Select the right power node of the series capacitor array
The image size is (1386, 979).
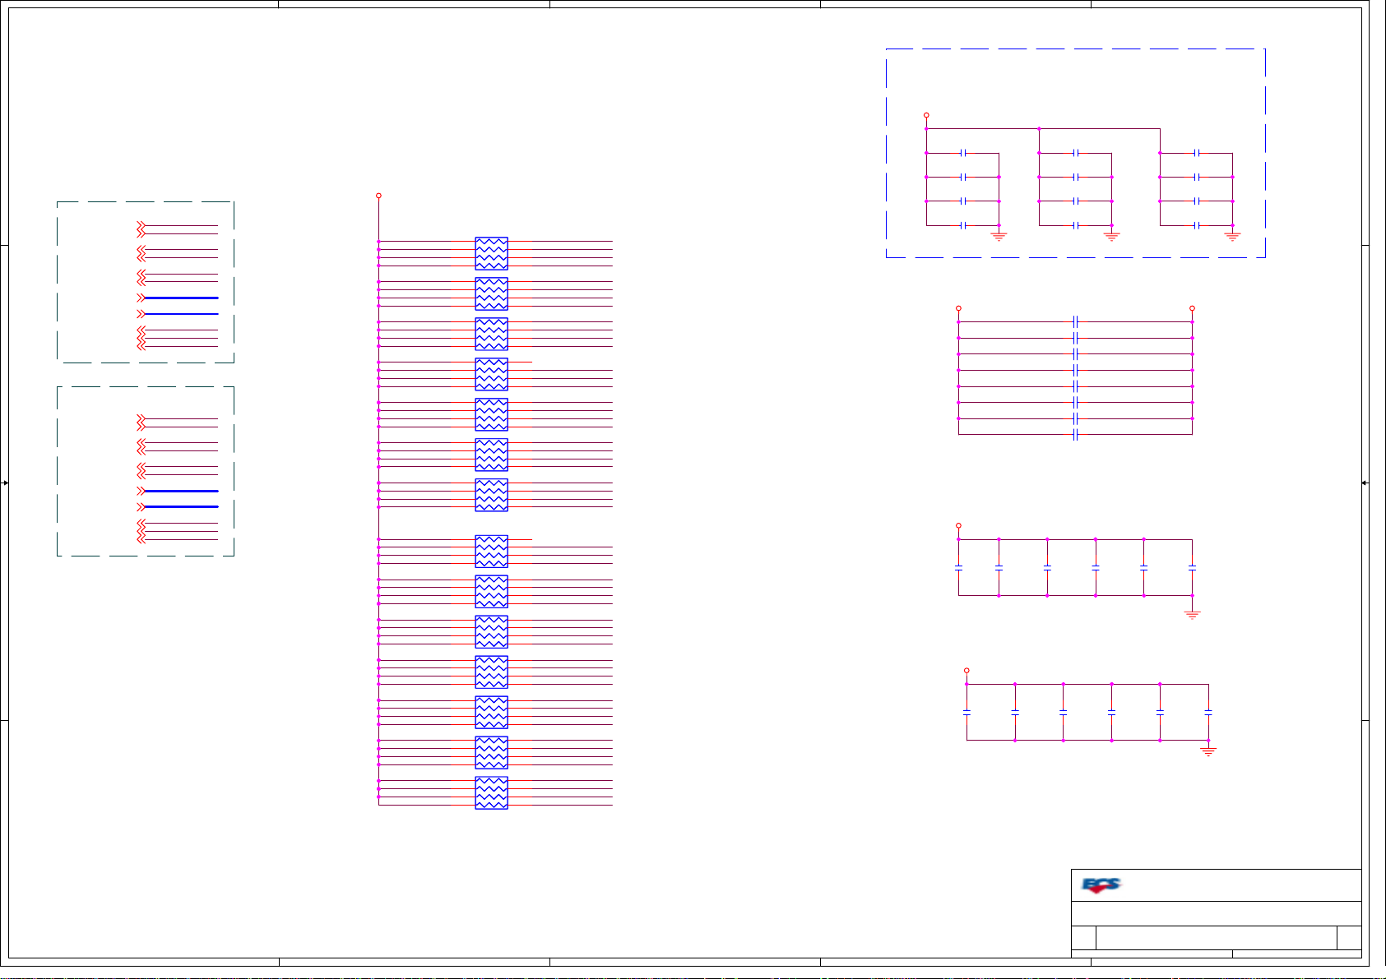click(x=1192, y=308)
